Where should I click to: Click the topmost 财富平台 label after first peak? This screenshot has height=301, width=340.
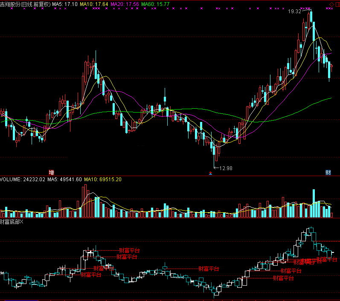point(129,251)
